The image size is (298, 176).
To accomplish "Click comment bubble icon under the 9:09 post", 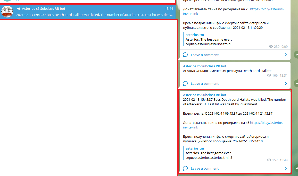I will 185,55.
